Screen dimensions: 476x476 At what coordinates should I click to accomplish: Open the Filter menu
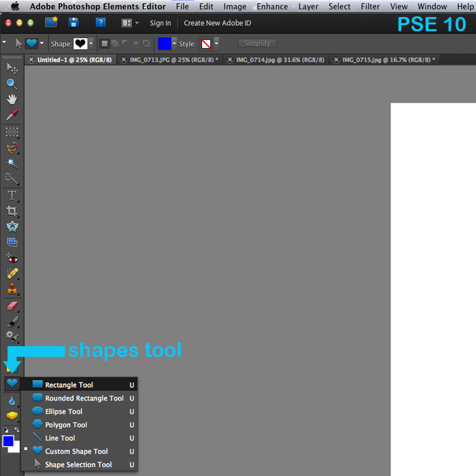370,6
